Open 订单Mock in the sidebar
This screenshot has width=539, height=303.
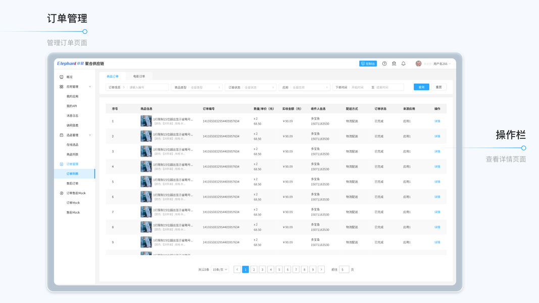coord(73,203)
